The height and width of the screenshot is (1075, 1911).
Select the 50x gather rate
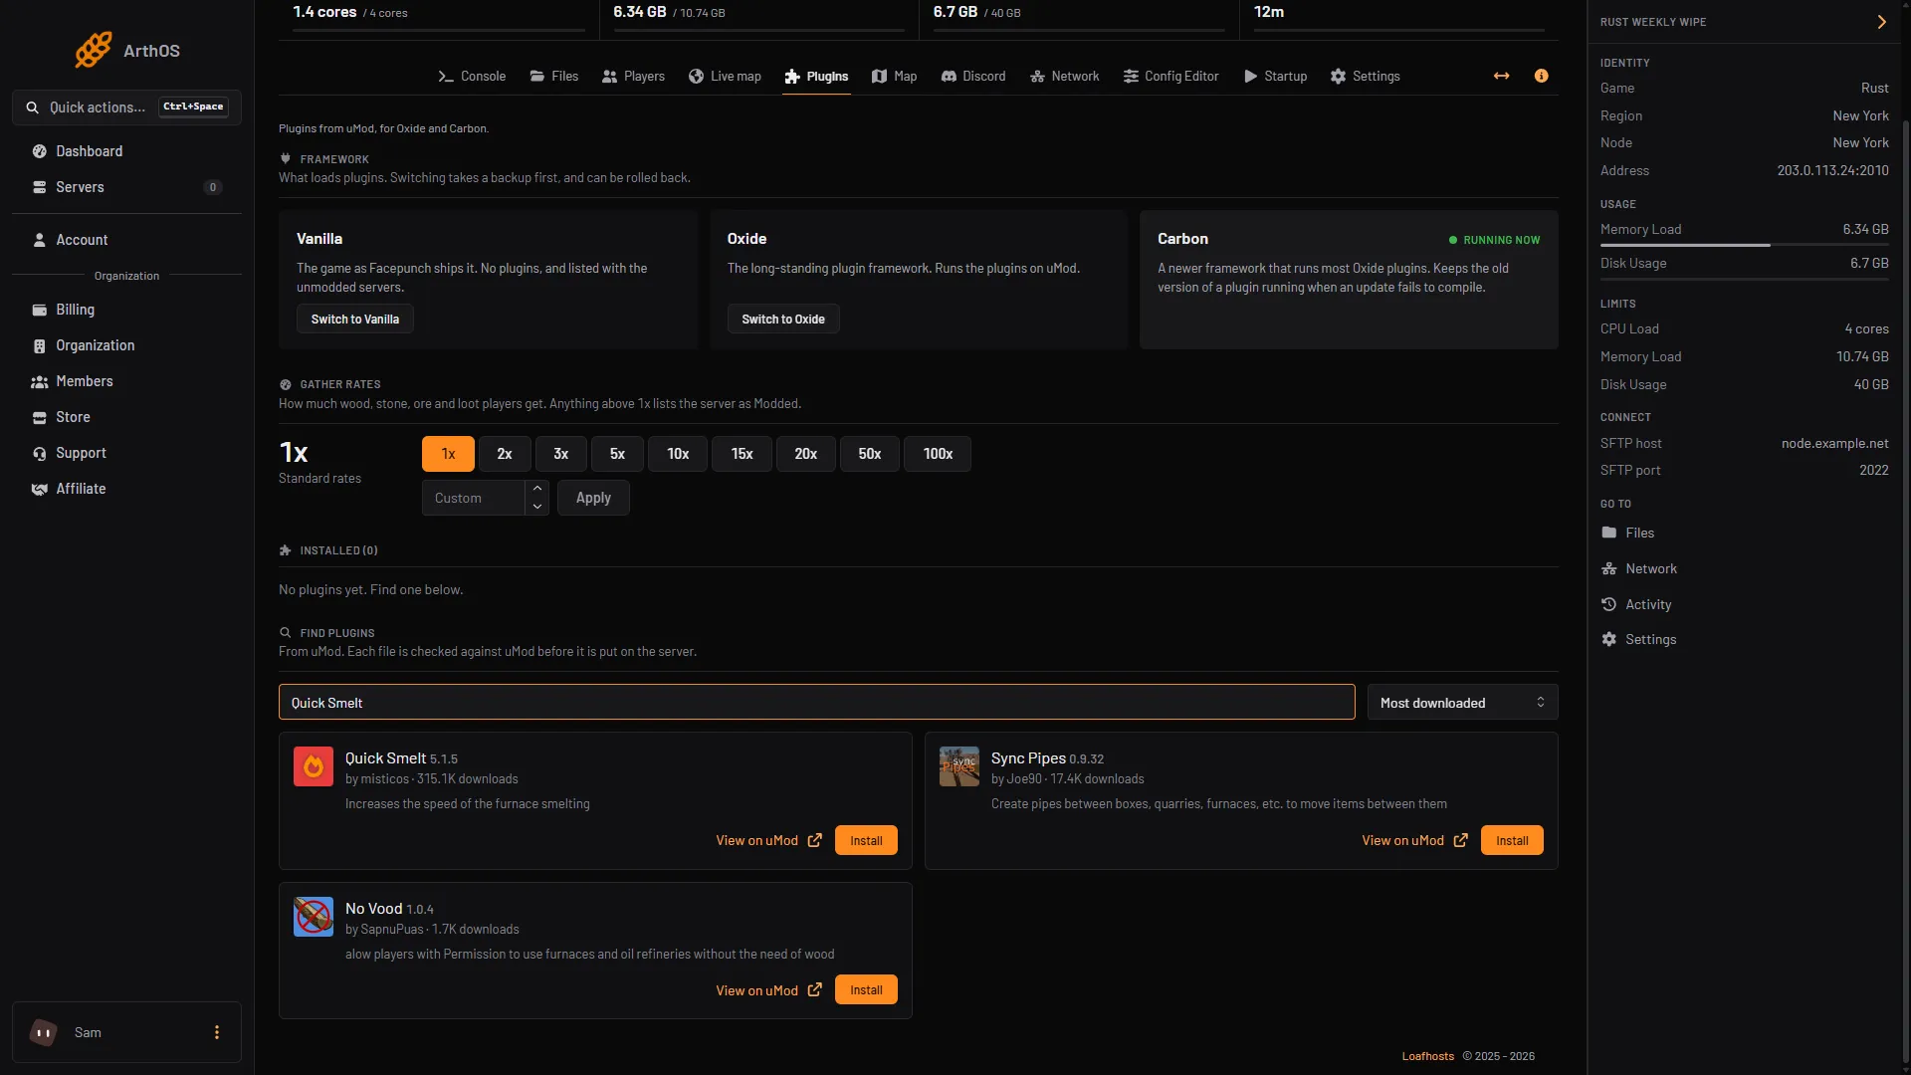(x=870, y=454)
